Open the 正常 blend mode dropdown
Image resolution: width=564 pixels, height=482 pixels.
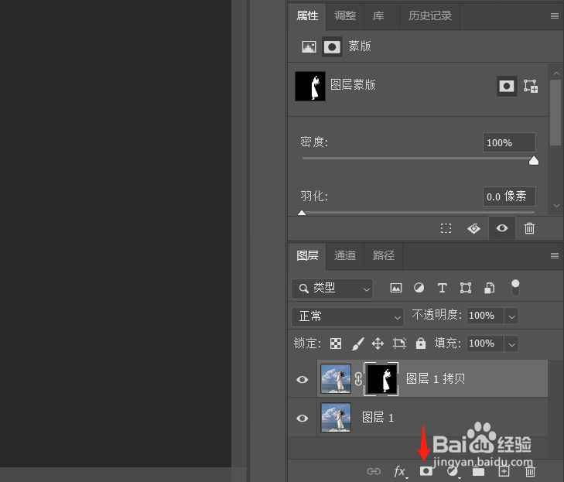click(347, 317)
